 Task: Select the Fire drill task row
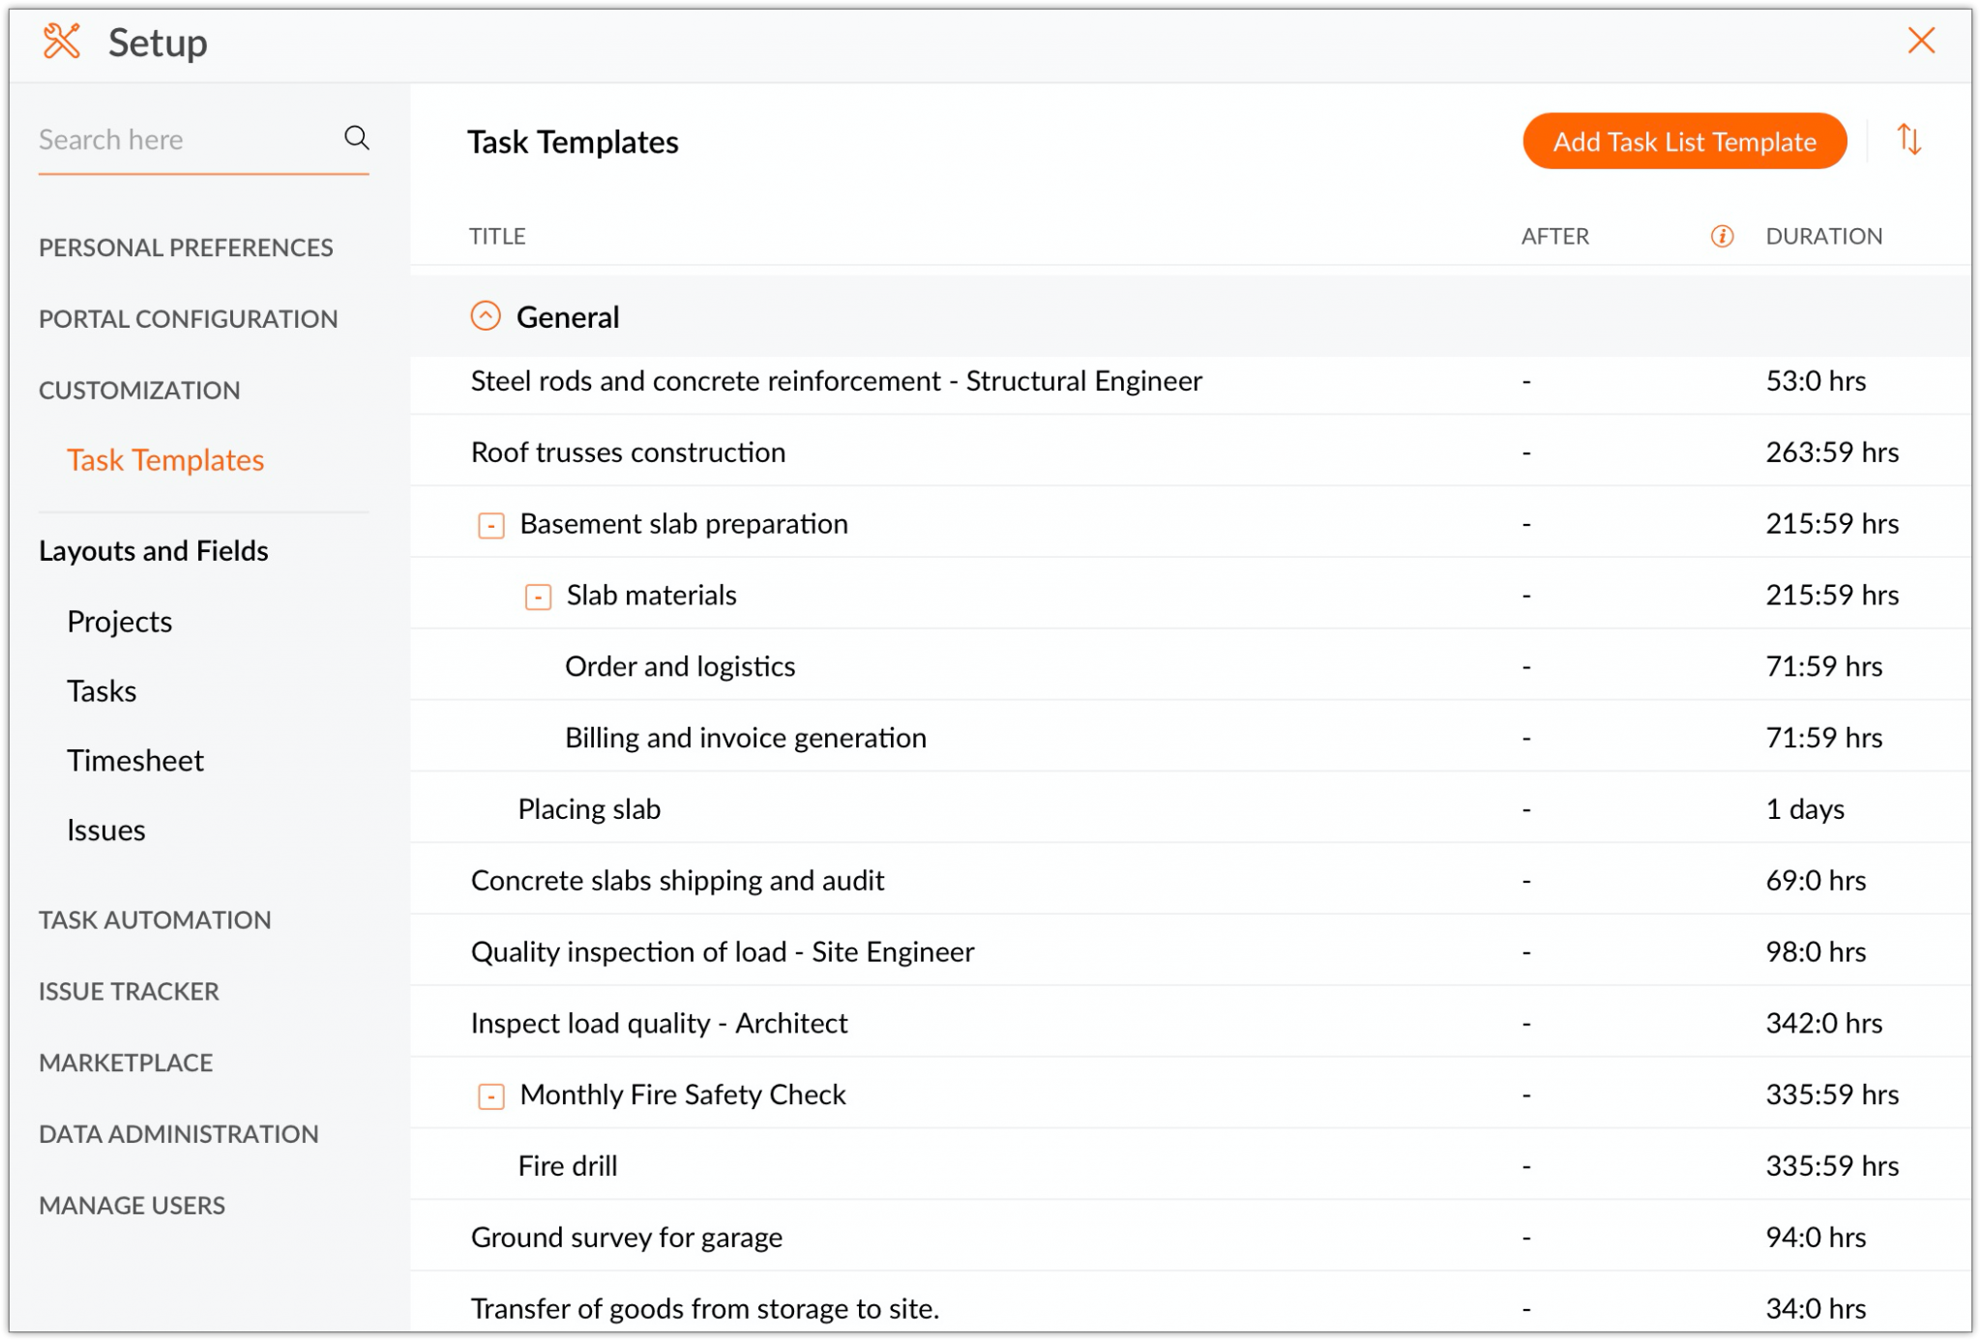[568, 1165]
